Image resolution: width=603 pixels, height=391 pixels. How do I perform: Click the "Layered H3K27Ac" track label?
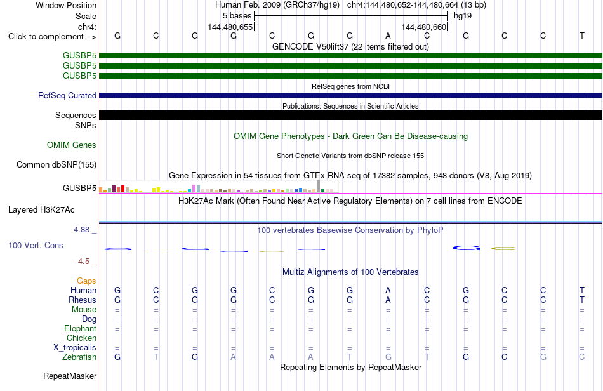pos(41,210)
